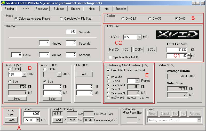Open the 1 CD size dropdown
Screen dimensions: 206x131
tap(139, 37)
